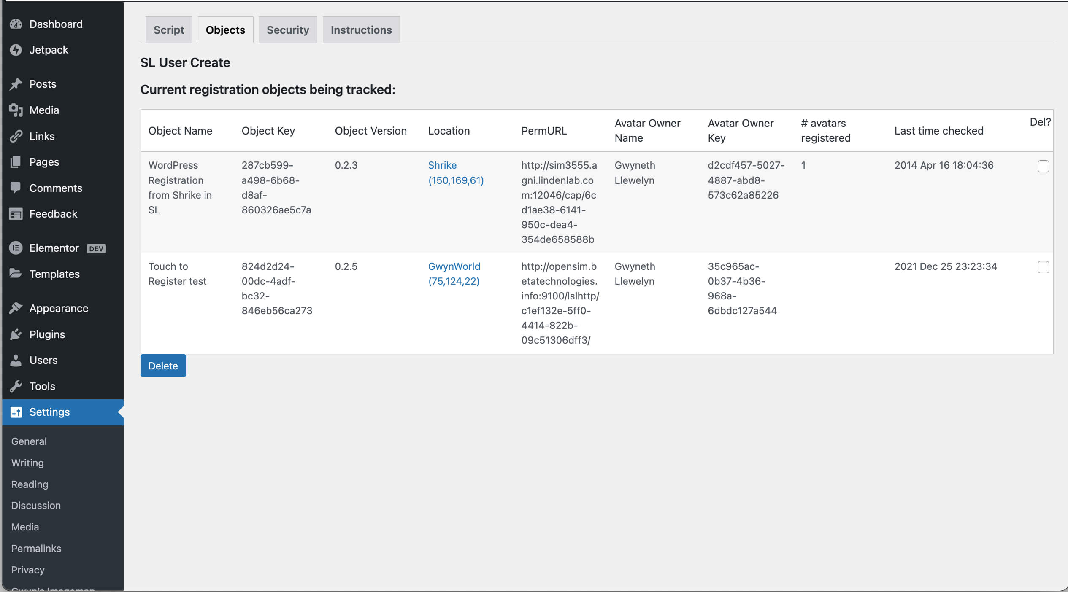Click the 2014 Apr 16 18:04:36 timestamp

(944, 165)
